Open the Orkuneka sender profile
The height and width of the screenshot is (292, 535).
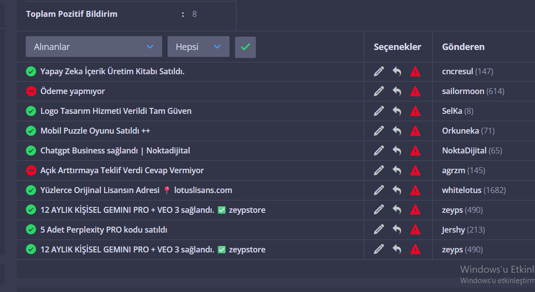point(460,131)
